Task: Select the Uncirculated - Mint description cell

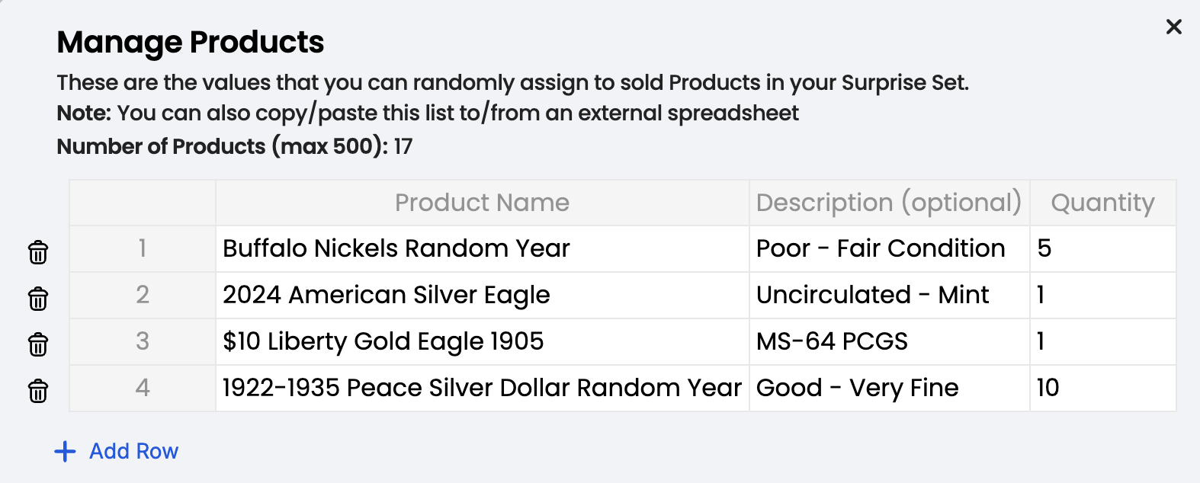Action: pyautogui.click(x=890, y=296)
